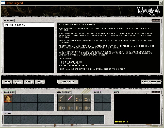The height and width of the screenshot is (128, 164).
Task: Switch to the Mission tab
Action: (9, 20)
